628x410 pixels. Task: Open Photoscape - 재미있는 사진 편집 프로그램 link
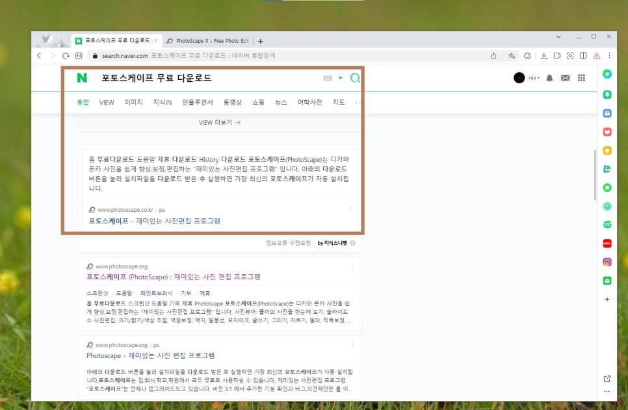click(151, 355)
